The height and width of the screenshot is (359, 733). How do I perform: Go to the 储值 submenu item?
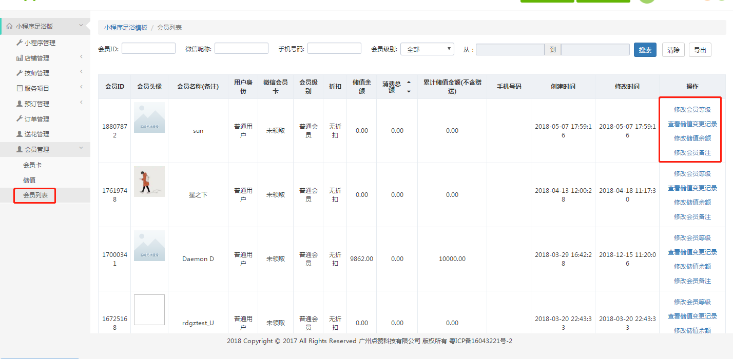29,181
